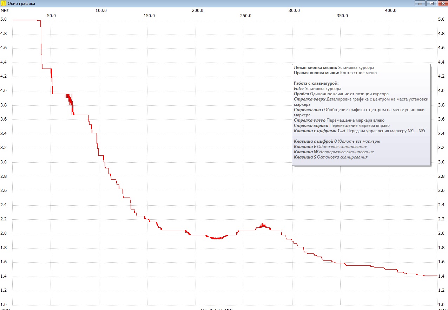The image size is (448, 310).
Task: Click the 400.0 frequency label on top axis
Action: click(x=390, y=11)
